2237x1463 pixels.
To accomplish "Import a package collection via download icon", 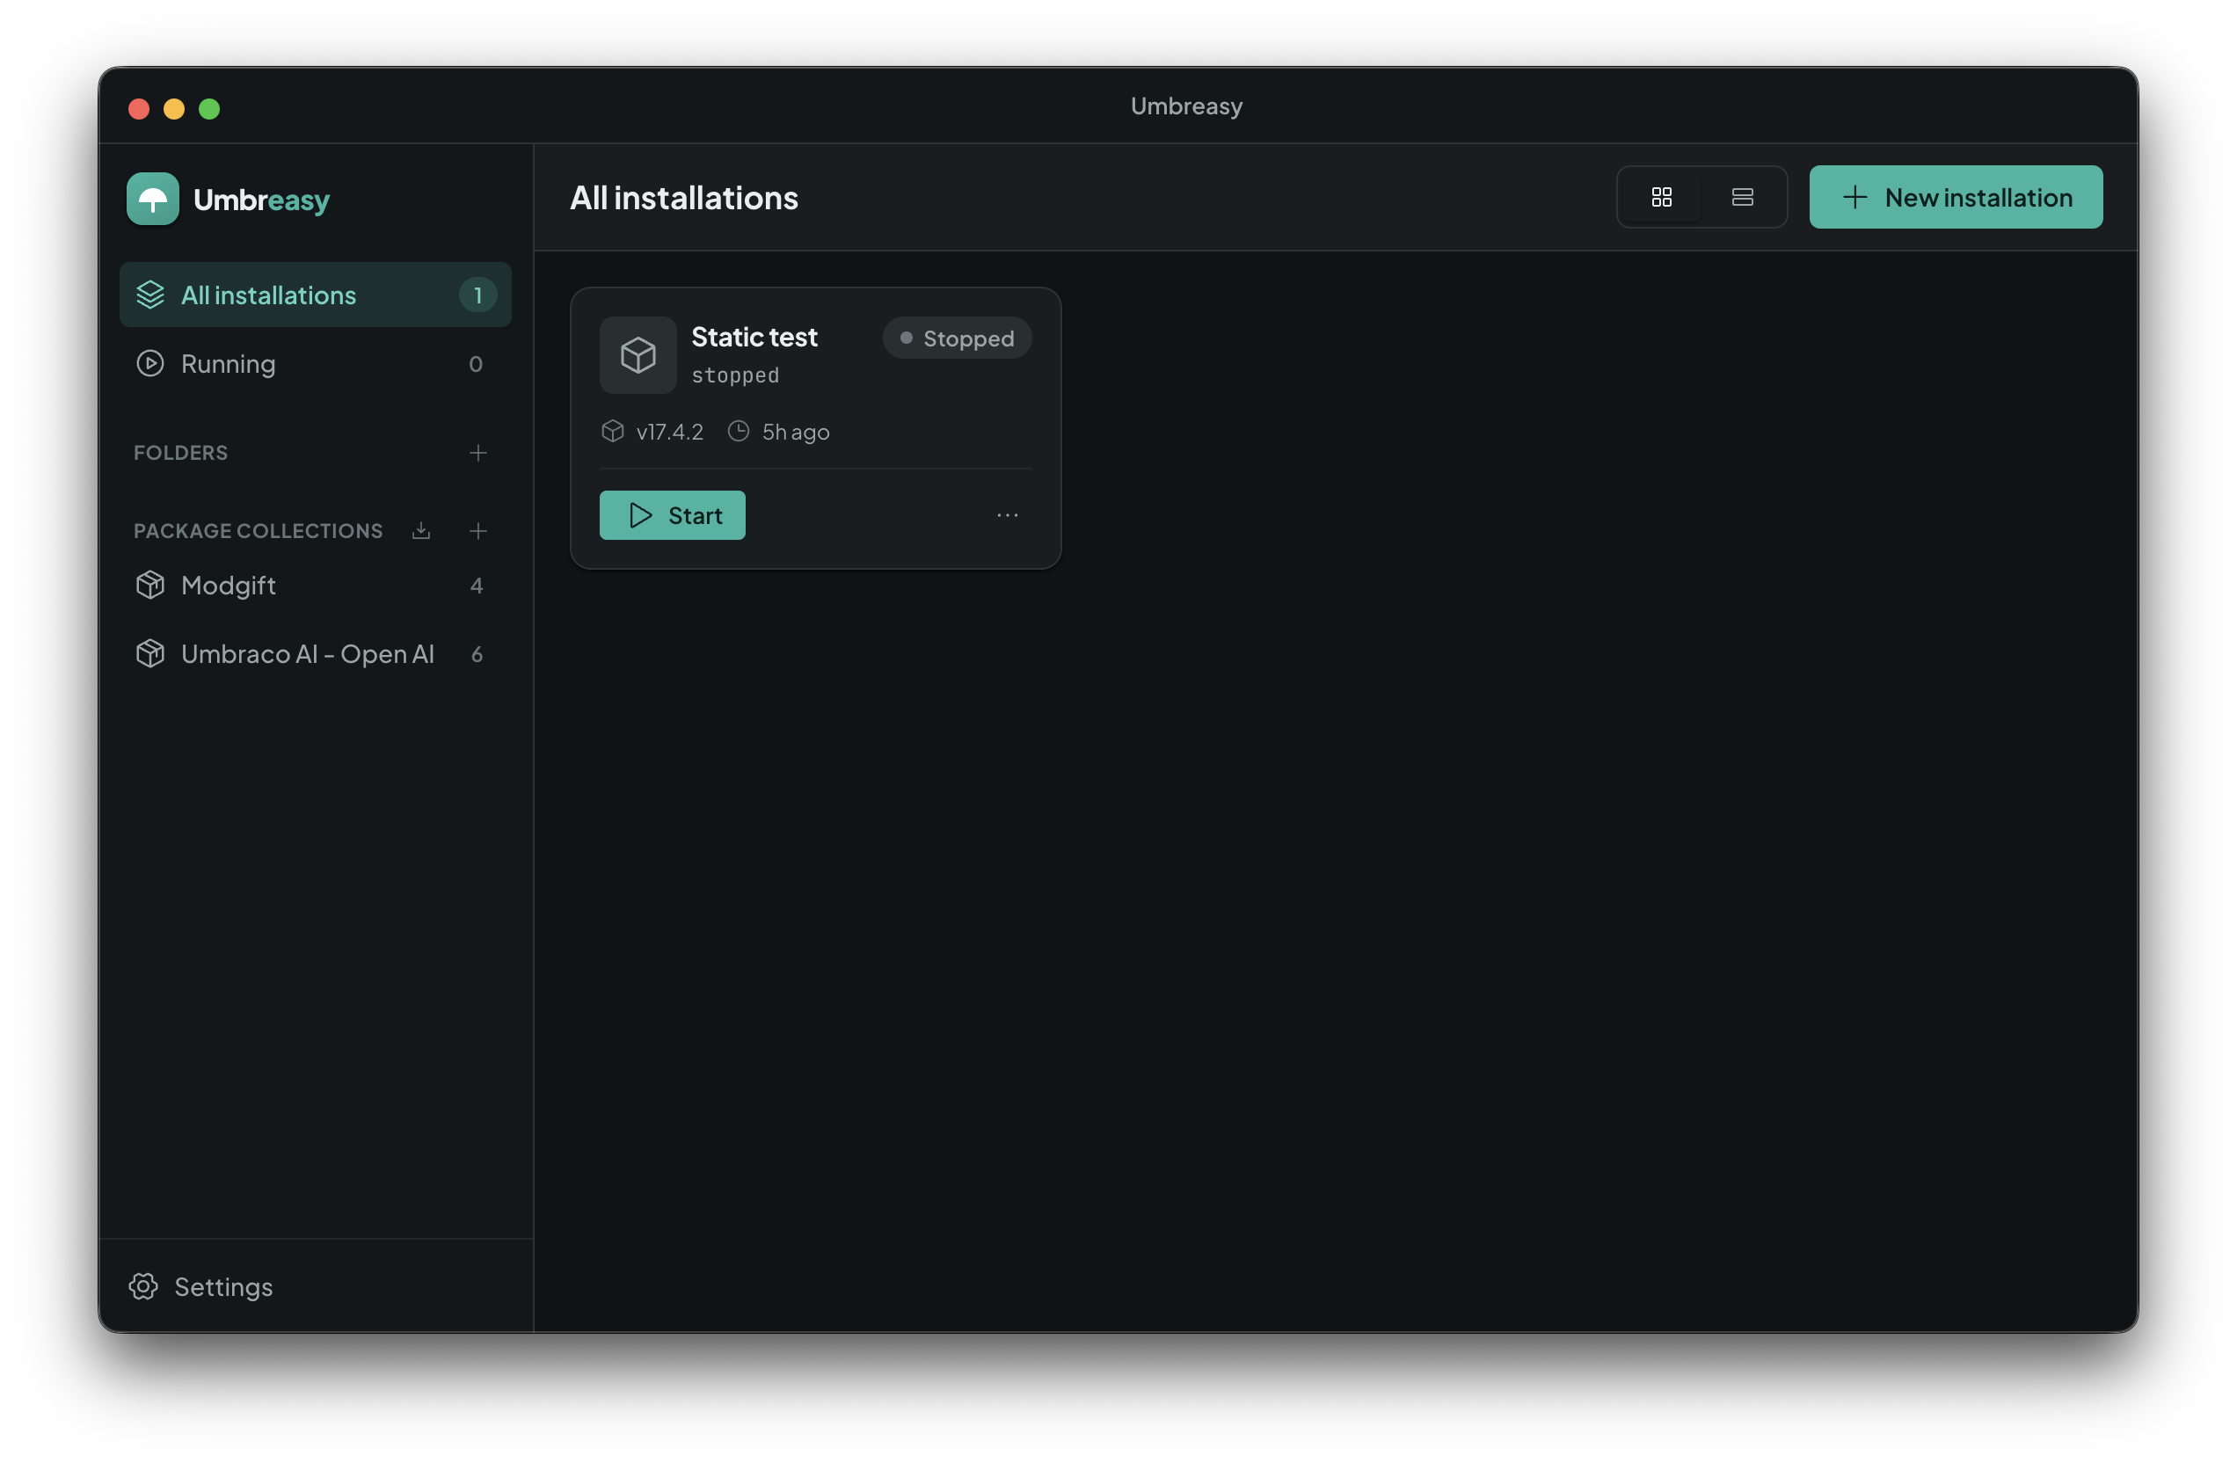I will [421, 531].
